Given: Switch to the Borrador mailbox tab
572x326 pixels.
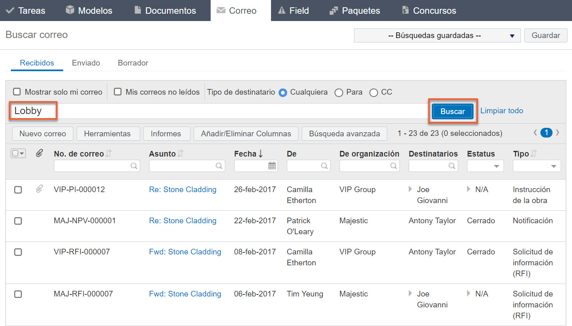Looking at the screenshot, I should pyautogui.click(x=133, y=63).
